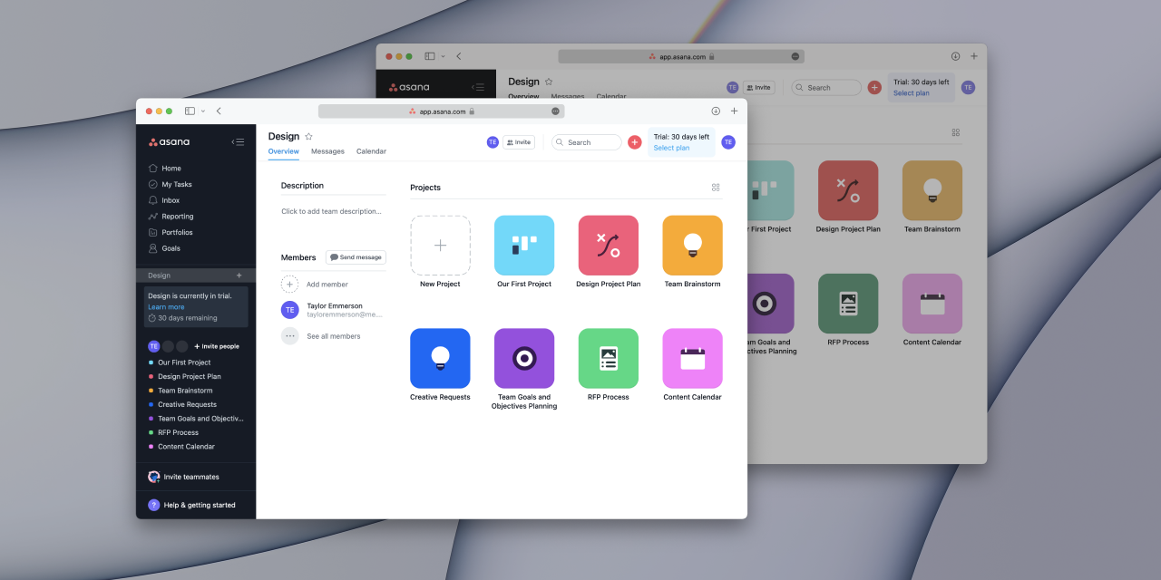Screen dimensions: 1161x580
Task: Switch the Projects view using the grid icon
Action: [715, 188]
